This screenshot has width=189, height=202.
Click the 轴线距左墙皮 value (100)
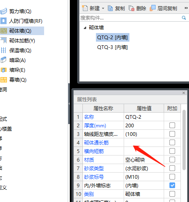point(144,134)
